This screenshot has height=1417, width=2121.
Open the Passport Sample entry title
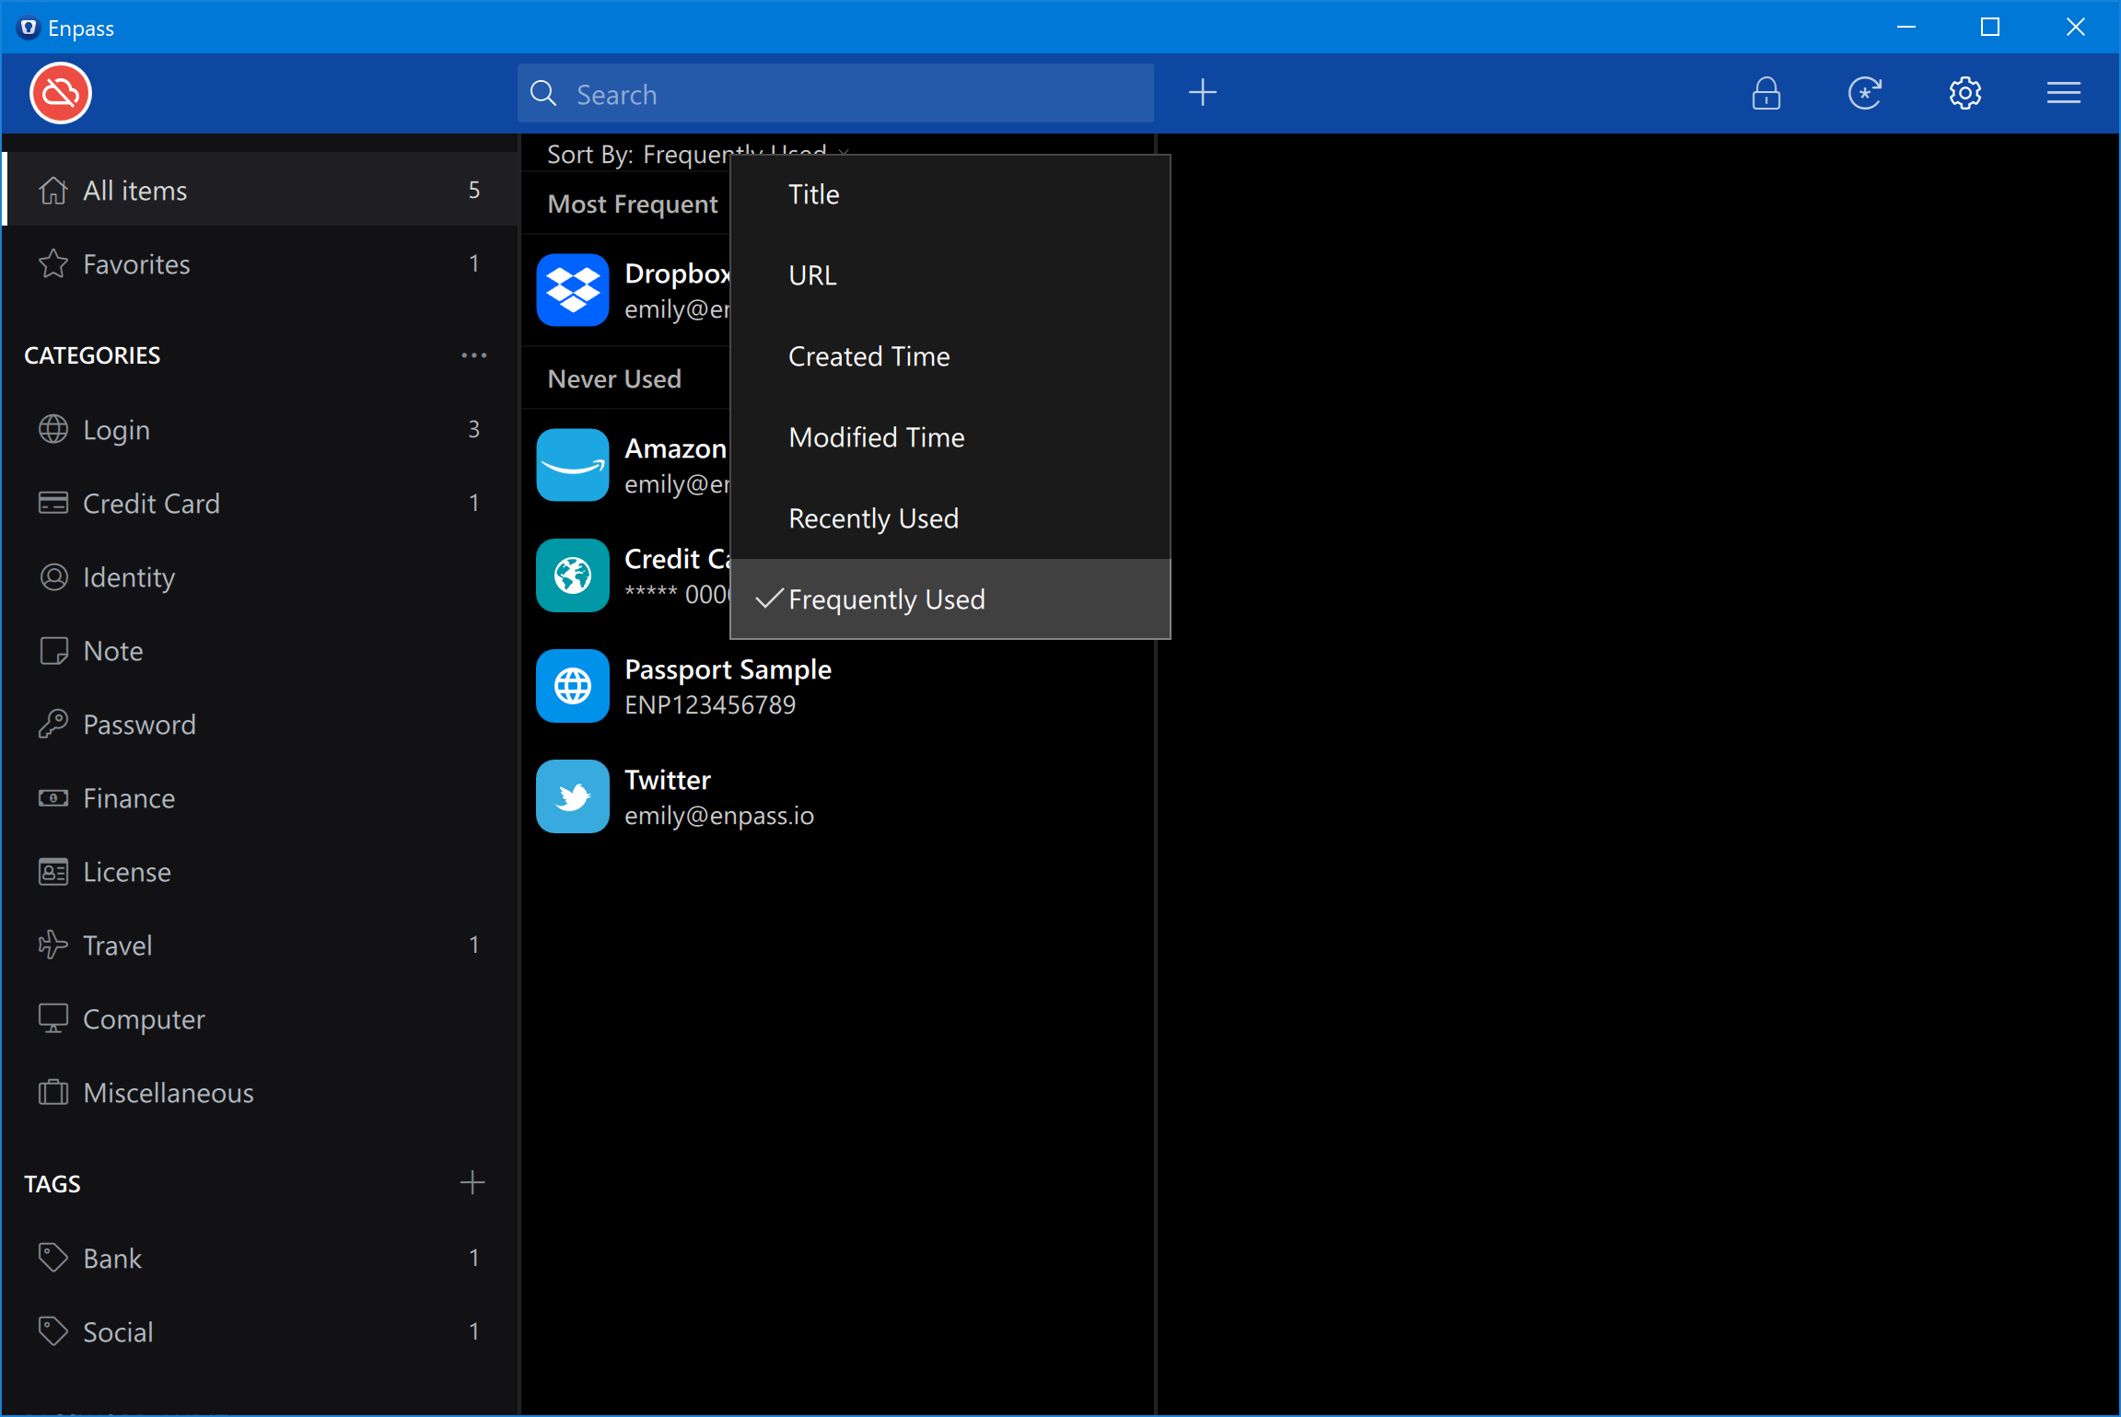tap(728, 669)
